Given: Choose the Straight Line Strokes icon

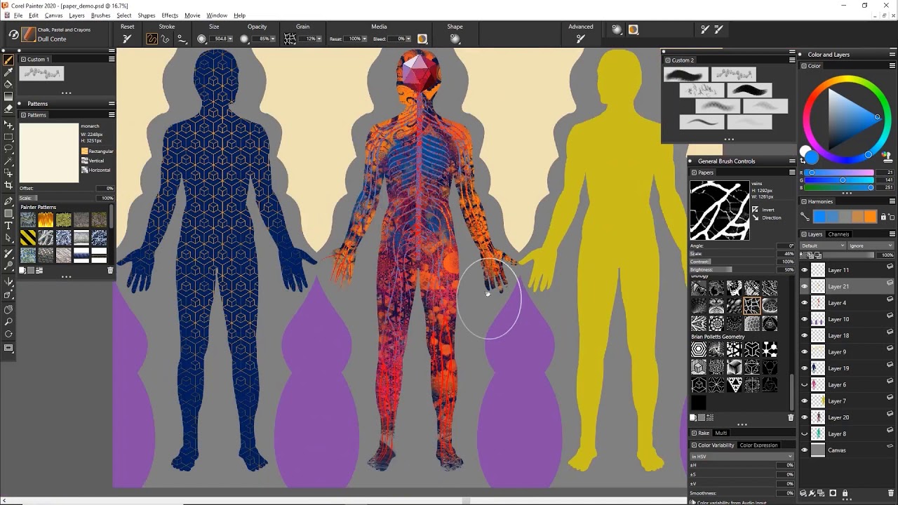Looking at the screenshot, I should coord(166,39).
